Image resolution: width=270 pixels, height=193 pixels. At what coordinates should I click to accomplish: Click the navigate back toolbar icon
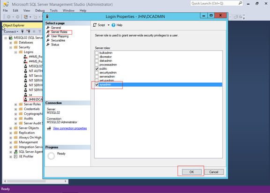click(x=8, y=17)
